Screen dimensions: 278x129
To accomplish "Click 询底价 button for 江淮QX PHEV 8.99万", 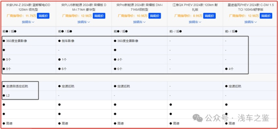I will click(x=209, y=16).
